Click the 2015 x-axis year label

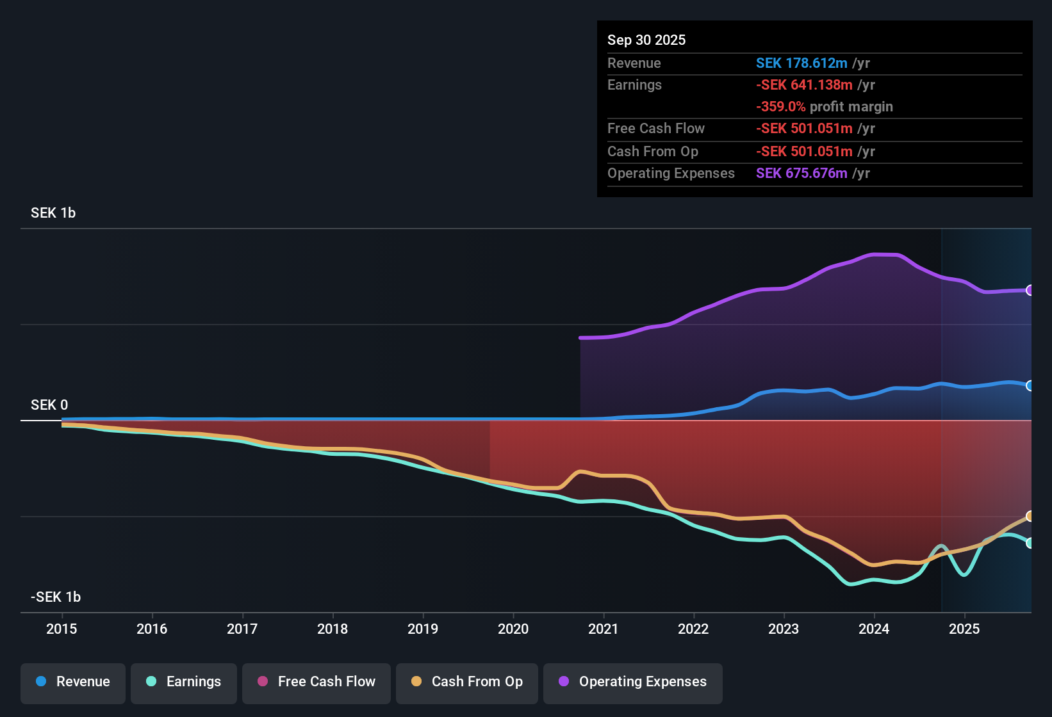(62, 629)
